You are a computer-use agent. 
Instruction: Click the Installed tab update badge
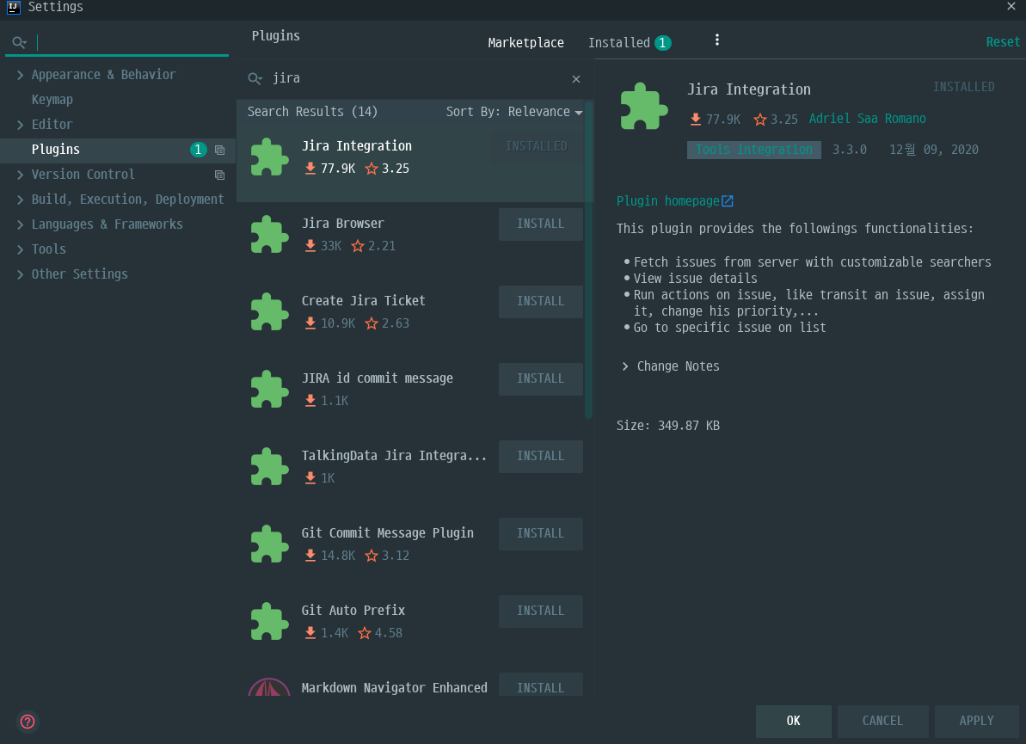tap(663, 42)
